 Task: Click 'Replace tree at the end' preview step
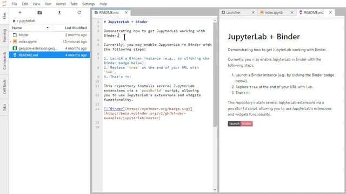tap(274, 87)
